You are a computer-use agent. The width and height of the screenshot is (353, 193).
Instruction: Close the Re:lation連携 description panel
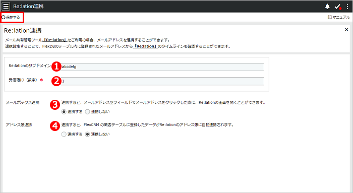pos(346,30)
